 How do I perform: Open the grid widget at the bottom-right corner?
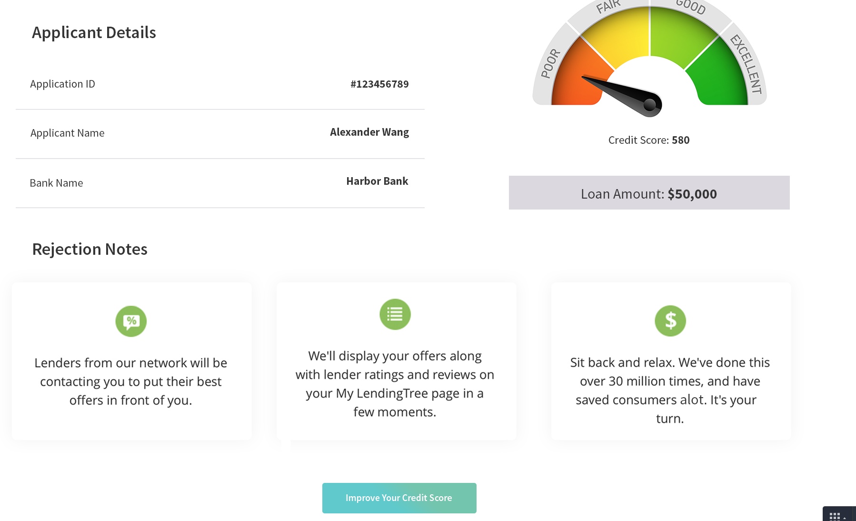tap(839, 514)
